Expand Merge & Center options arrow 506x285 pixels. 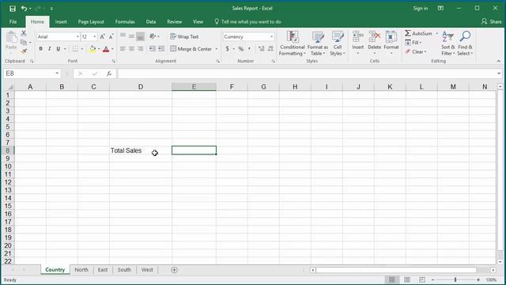[x=216, y=49]
